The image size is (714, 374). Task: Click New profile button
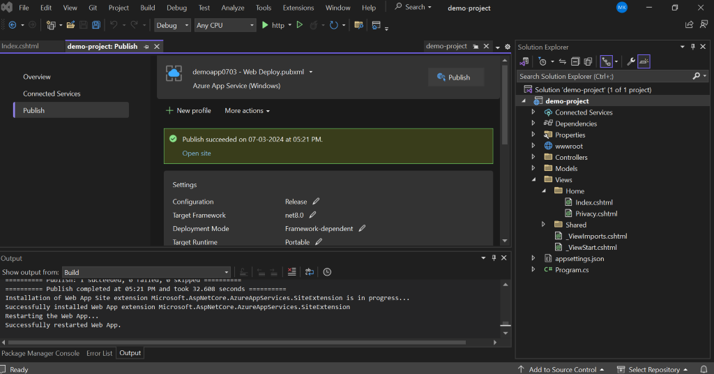point(188,110)
